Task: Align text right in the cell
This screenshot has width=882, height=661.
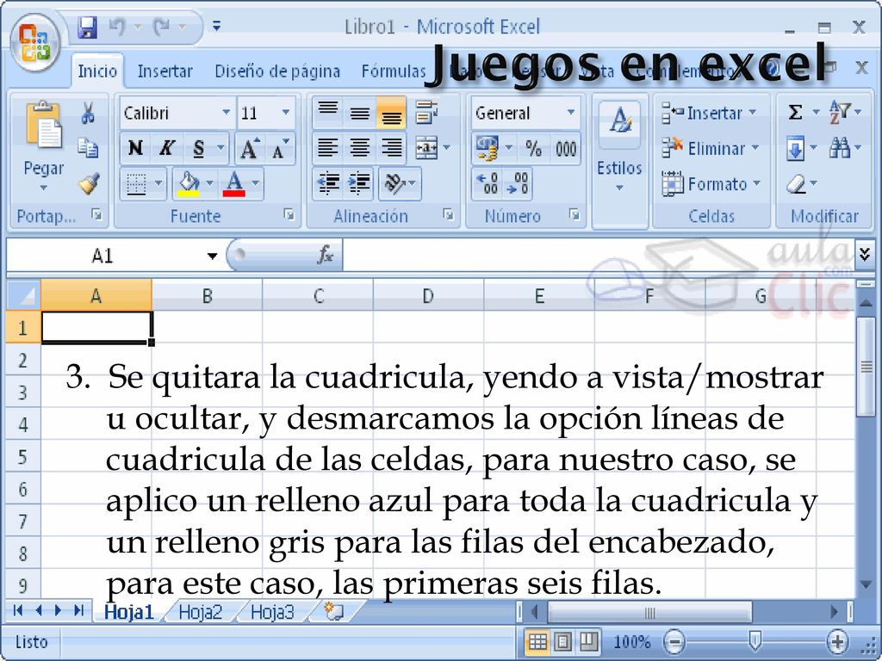Action: pos(392,148)
